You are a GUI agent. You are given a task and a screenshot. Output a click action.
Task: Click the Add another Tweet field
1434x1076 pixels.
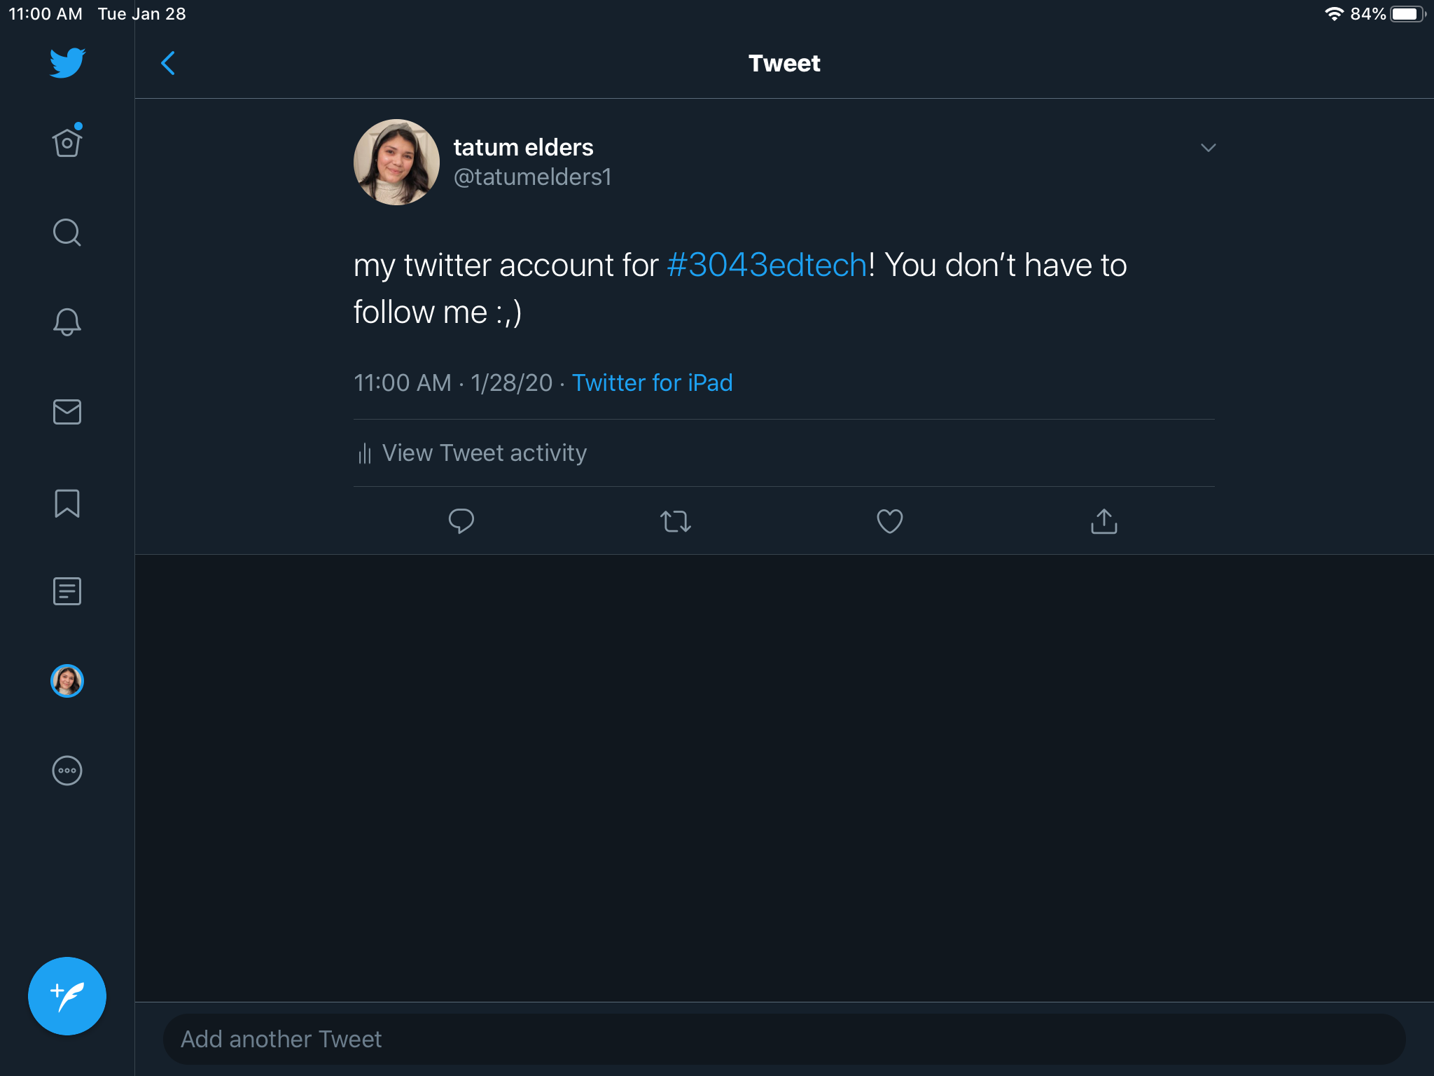(784, 1039)
